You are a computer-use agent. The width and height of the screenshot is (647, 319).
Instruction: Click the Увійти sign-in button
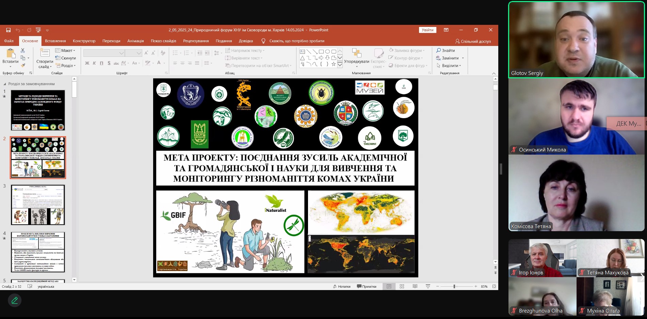click(427, 30)
